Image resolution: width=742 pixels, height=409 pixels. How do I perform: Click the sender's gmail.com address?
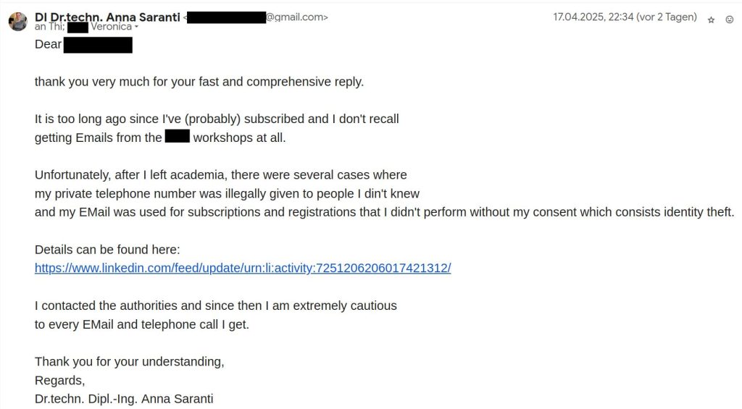pos(297,17)
